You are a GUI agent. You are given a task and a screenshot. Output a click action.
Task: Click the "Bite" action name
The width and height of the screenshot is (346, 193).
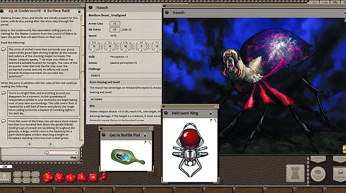point(92,106)
